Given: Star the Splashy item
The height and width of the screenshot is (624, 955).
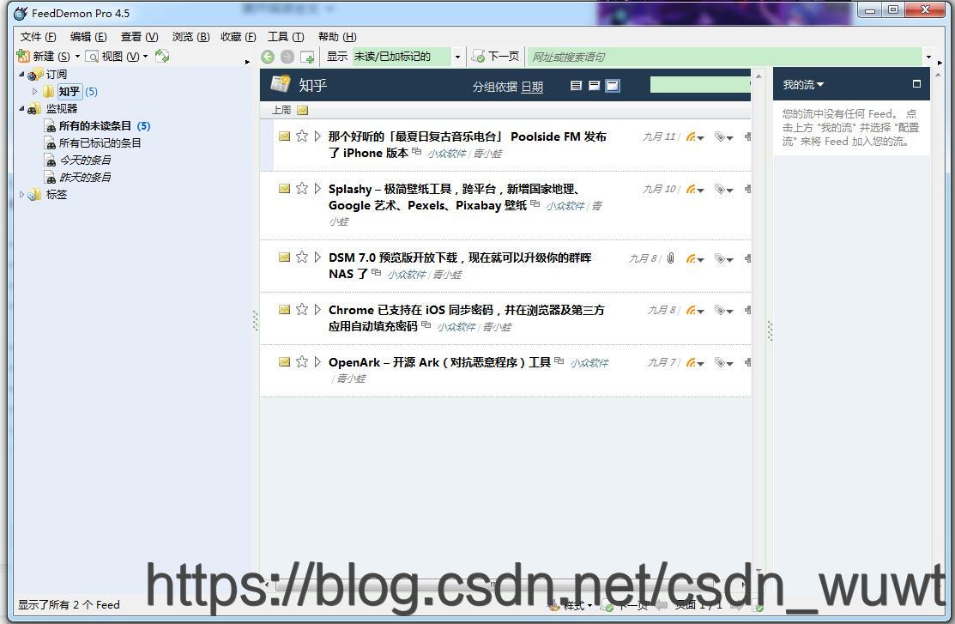Looking at the screenshot, I should click(301, 188).
